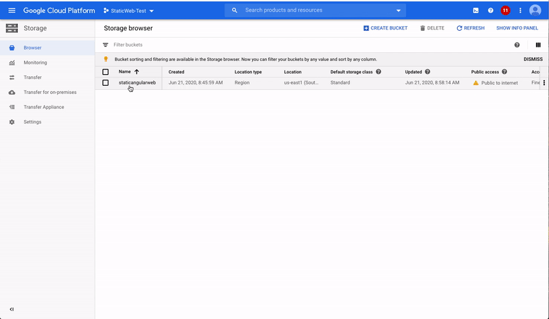This screenshot has height=319, width=549.
Task: Open the filter help icon
Action: pos(517,45)
